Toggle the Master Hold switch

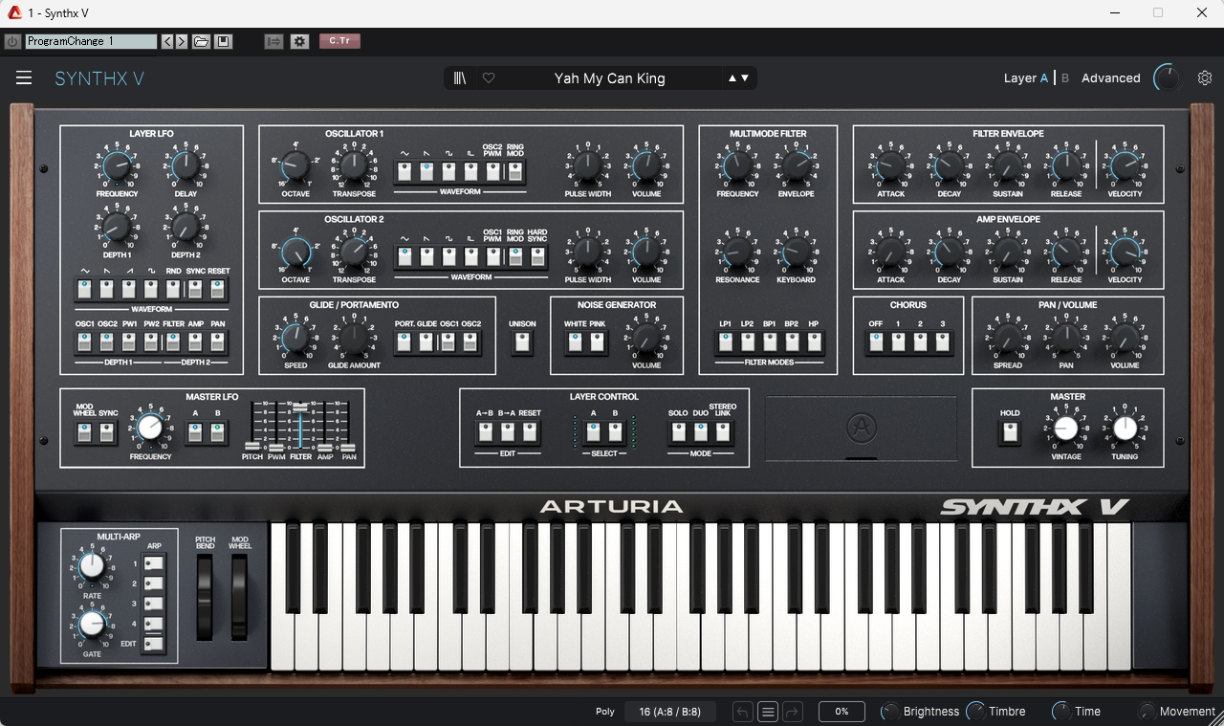1010,433
